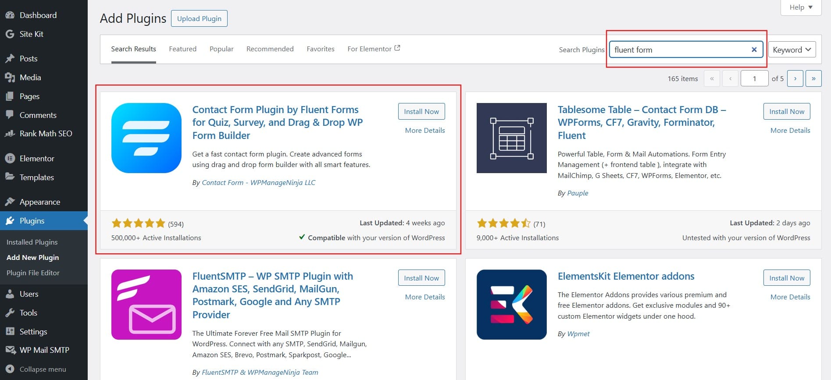Click the Tools wrench icon
This screenshot has width=831, height=380.
click(10, 313)
